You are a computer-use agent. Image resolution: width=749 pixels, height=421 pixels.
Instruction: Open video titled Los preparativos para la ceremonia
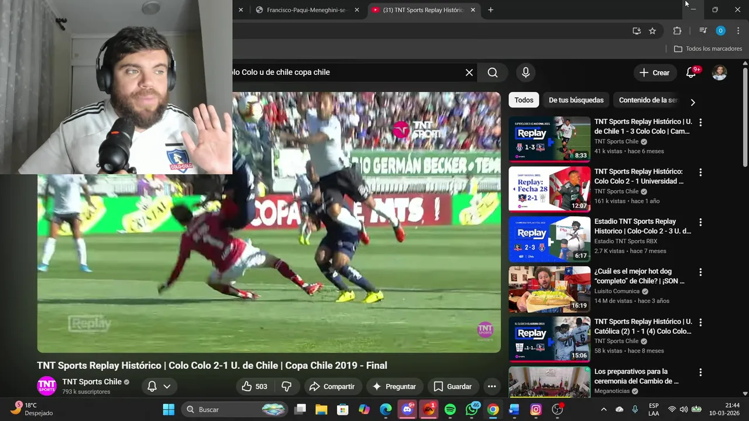[x=637, y=376]
